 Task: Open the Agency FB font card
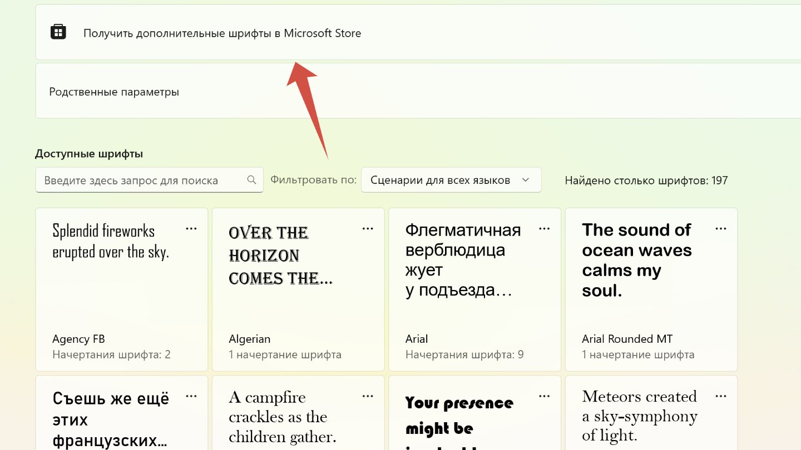pos(122,289)
